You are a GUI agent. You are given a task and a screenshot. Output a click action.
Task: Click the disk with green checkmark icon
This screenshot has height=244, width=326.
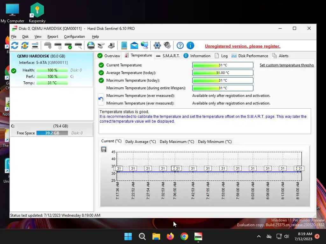click(68, 45)
